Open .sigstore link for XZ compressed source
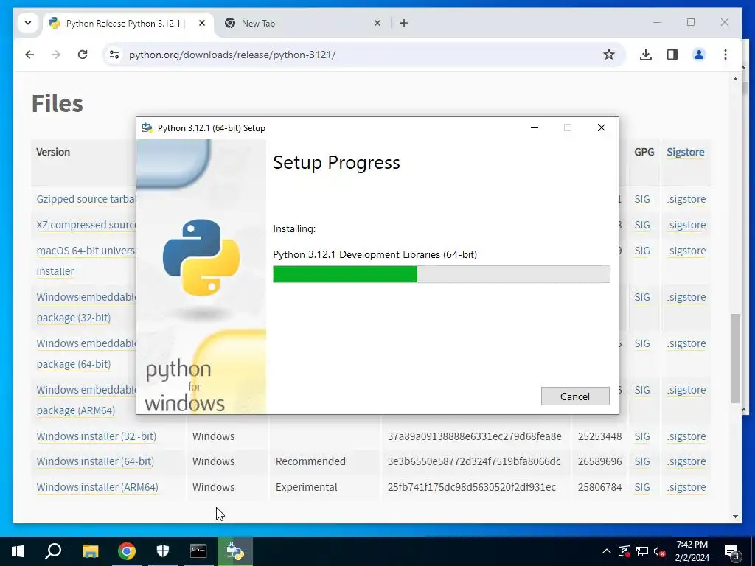Screen dimensions: 755x566 (x=686, y=225)
